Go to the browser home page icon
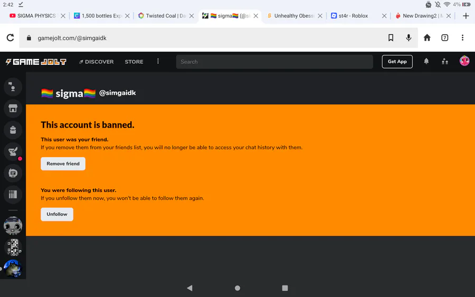This screenshot has width=475, height=297. 427,37
